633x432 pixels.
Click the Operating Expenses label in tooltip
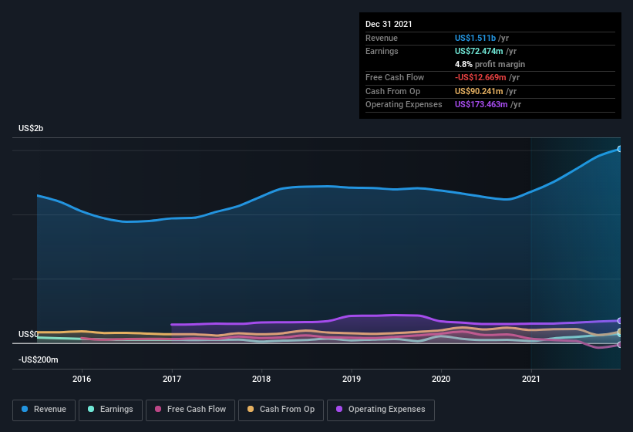click(404, 105)
